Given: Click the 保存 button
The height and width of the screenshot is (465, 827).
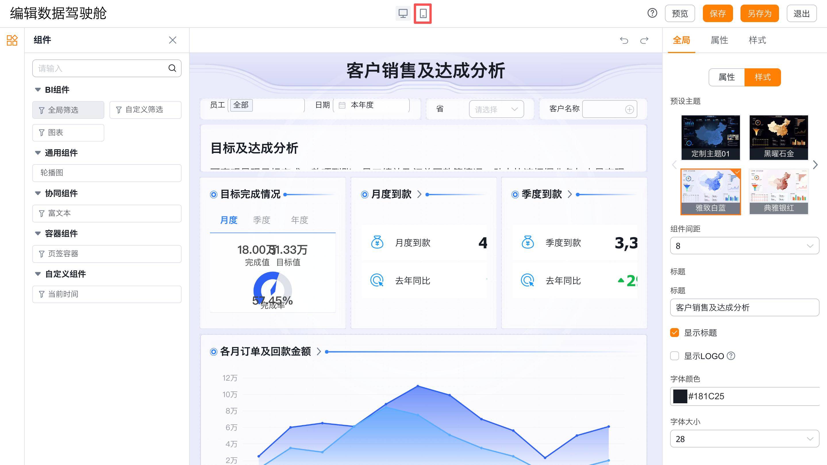Looking at the screenshot, I should [x=717, y=13].
